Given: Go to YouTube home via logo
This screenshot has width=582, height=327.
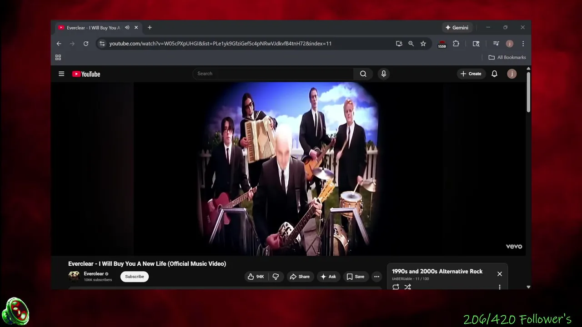Looking at the screenshot, I should [x=86, y=74].
